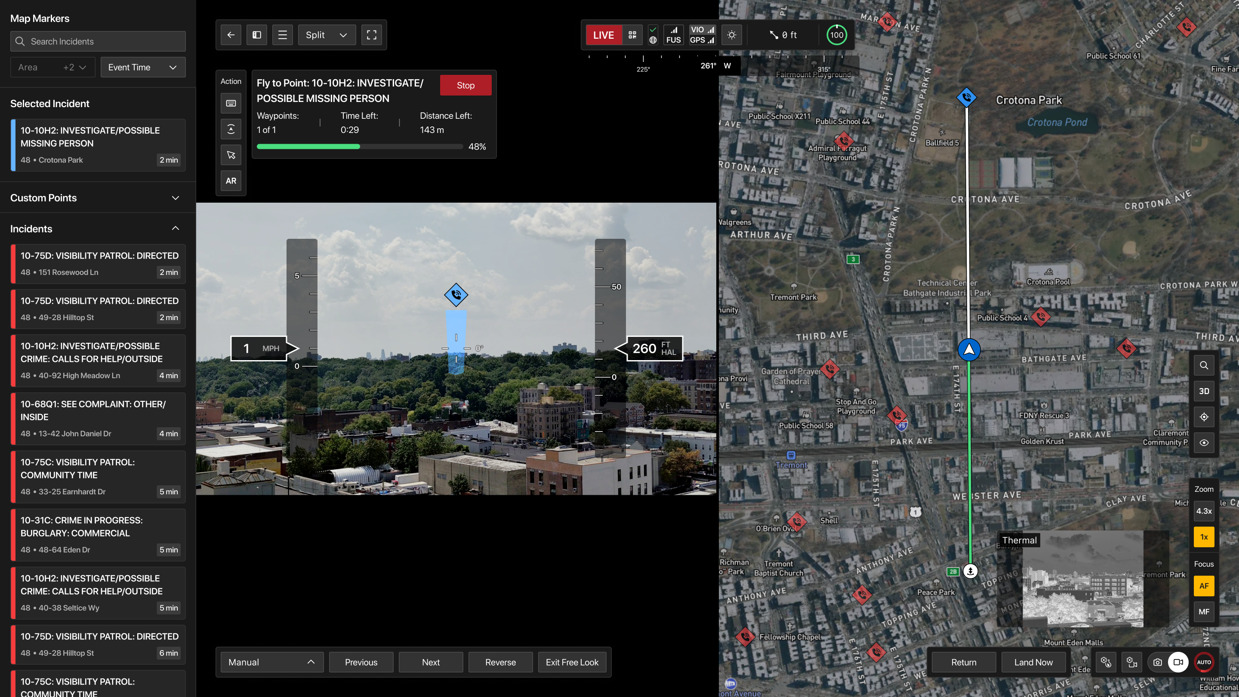Take a photo with camera icon
Image resolution: width=1239 pixels, height=697 pixels.
[x=1157, y=663]
